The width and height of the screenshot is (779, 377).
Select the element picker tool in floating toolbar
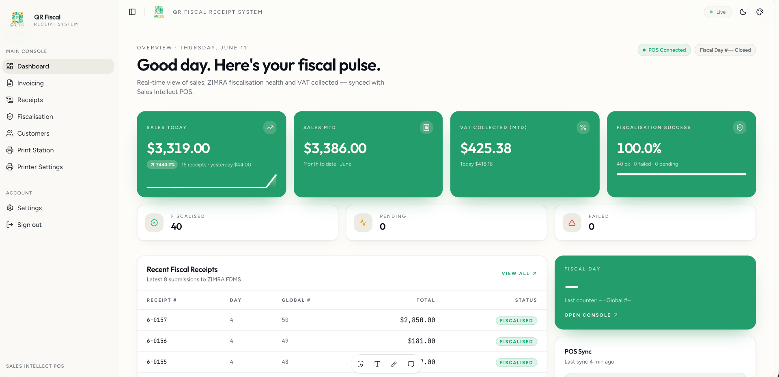tap(360, 364)
